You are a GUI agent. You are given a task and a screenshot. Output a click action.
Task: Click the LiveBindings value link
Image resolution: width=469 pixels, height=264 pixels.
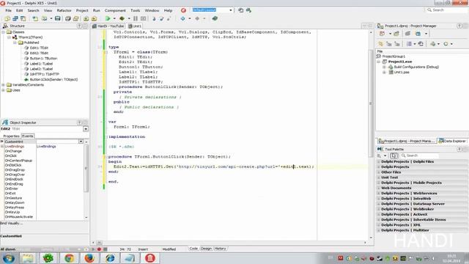pos(46,147)
